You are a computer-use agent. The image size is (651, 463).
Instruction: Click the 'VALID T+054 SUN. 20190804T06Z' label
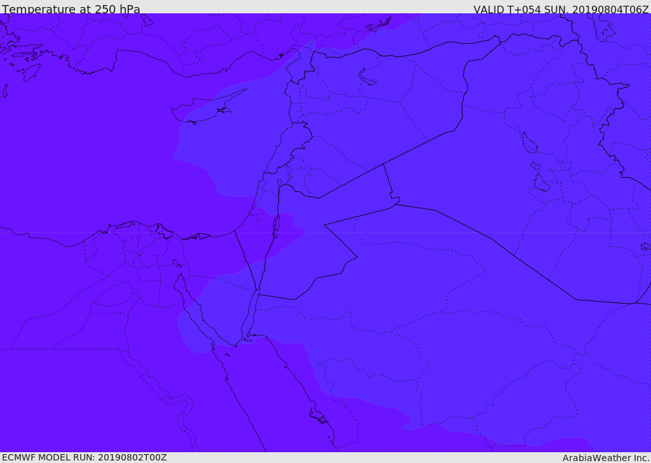click(x=561, y=10)
